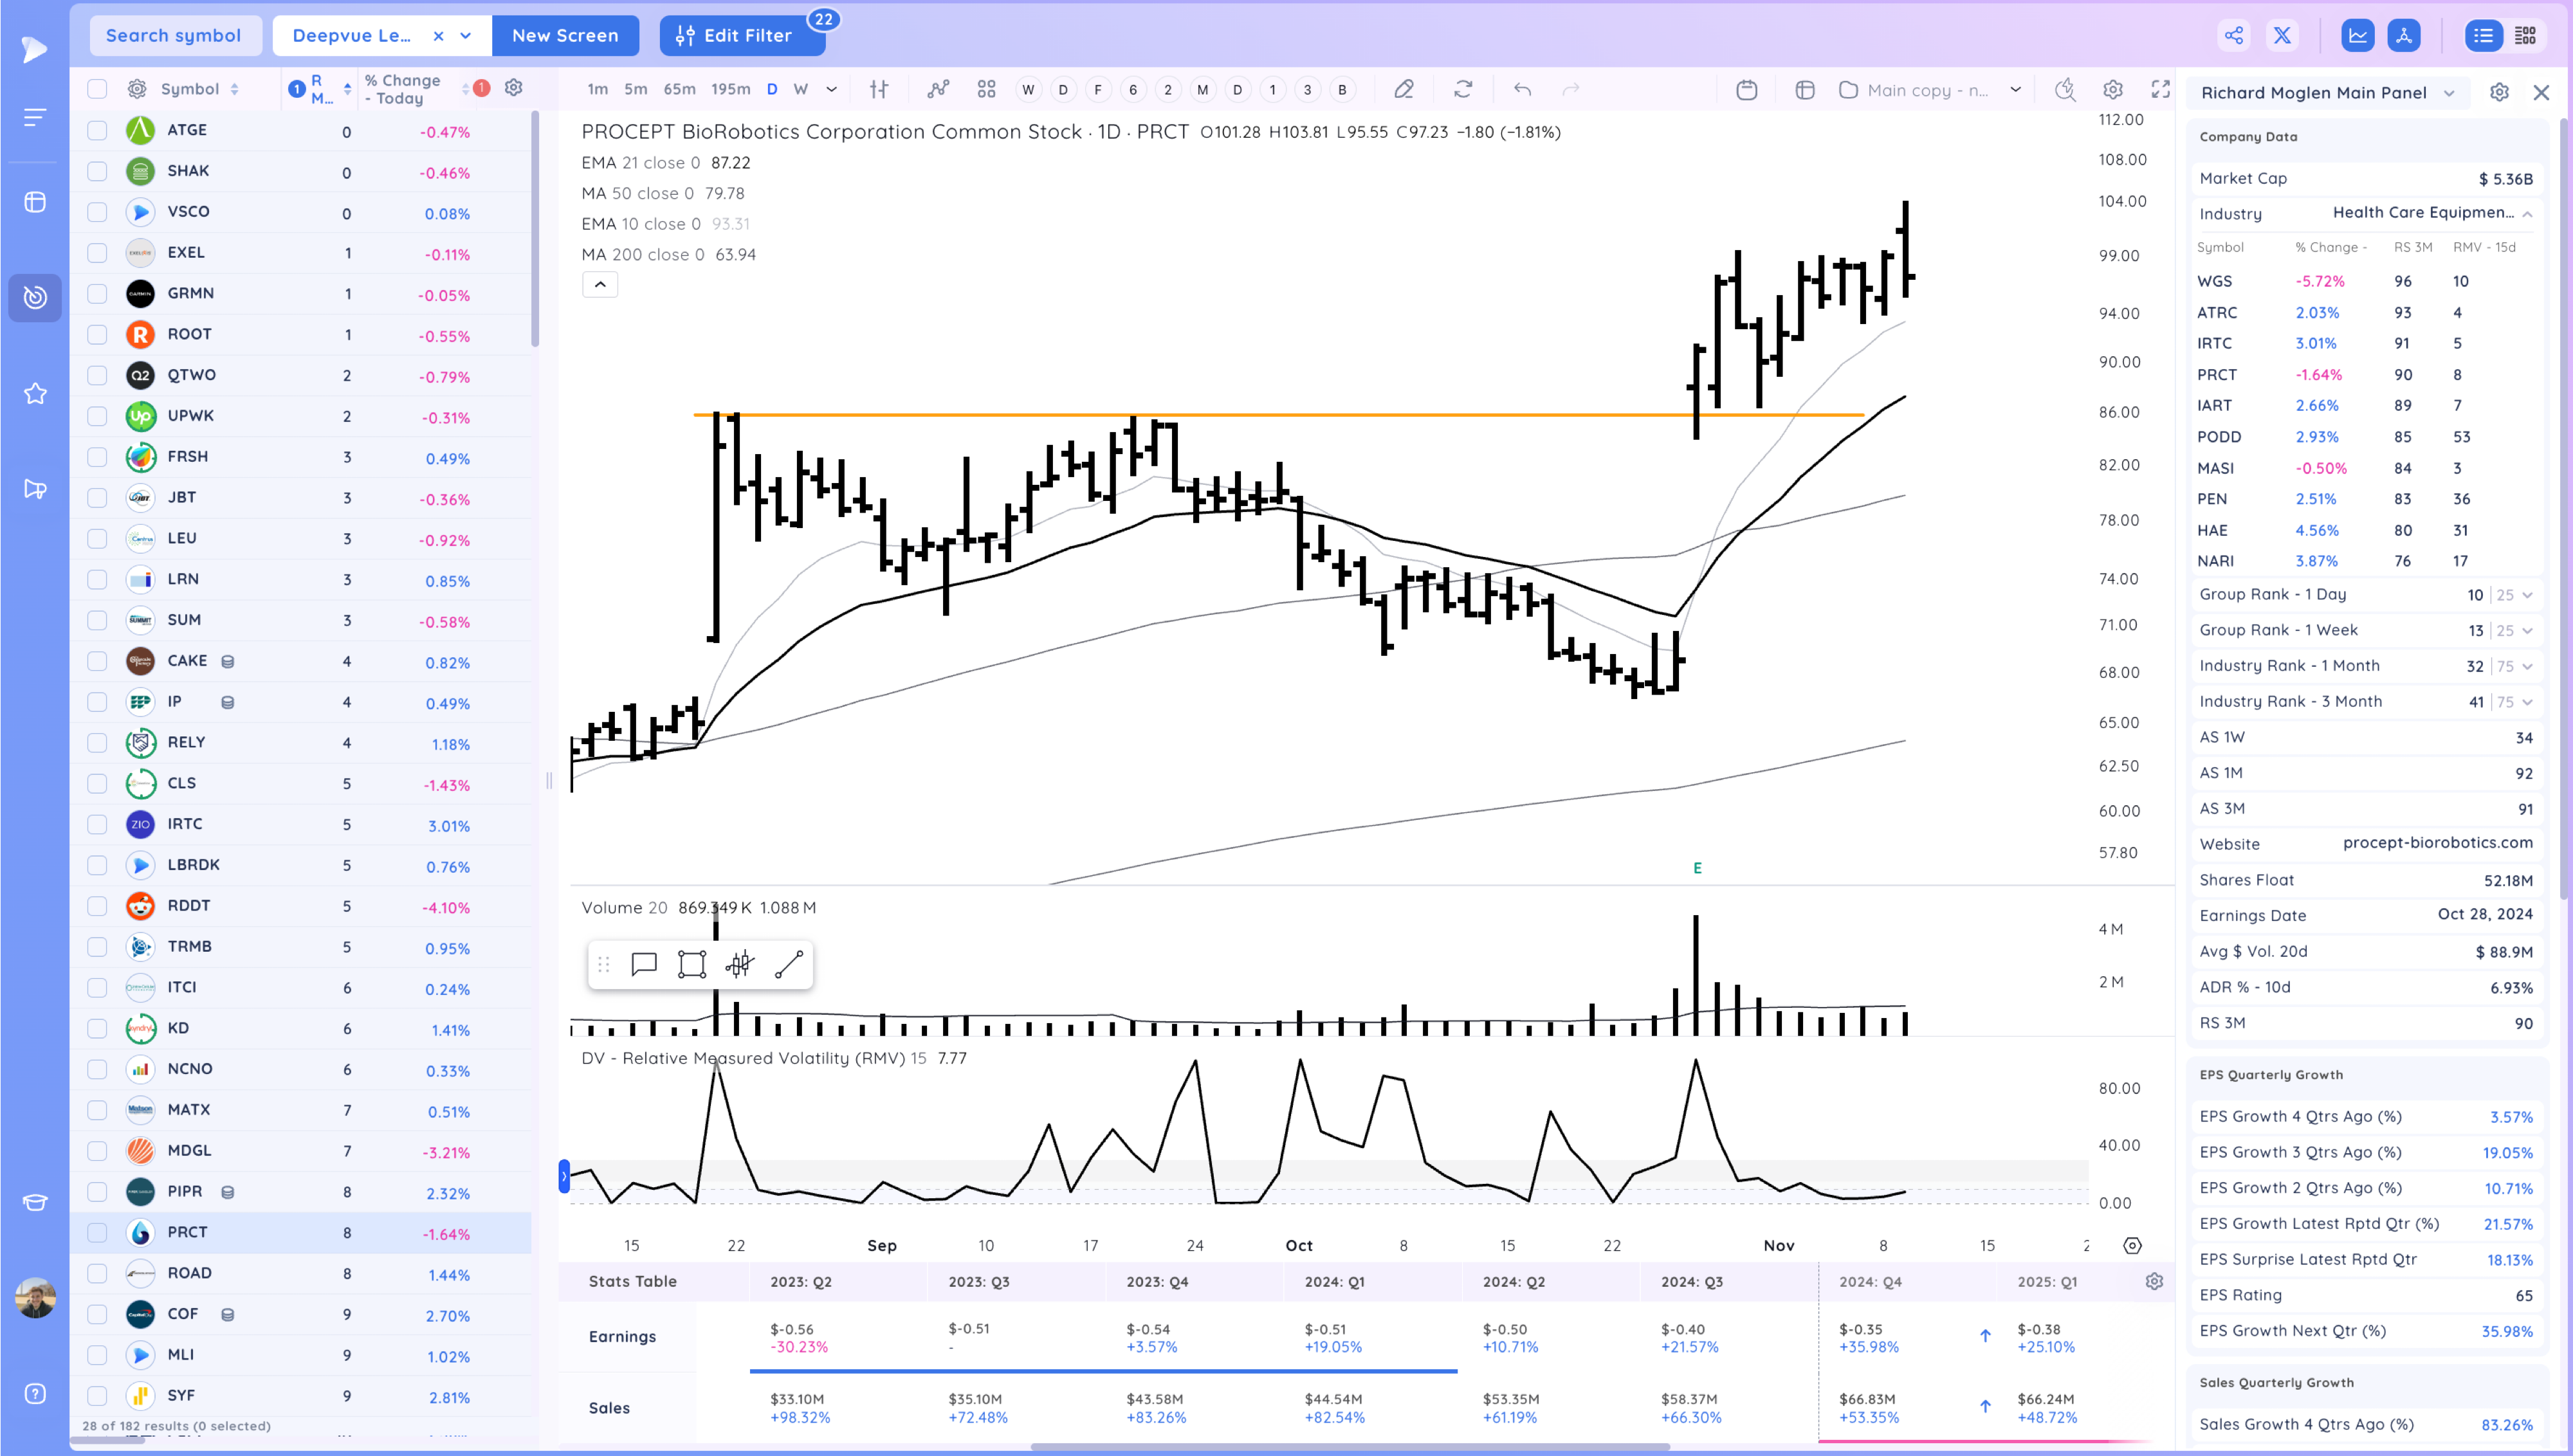Switch to the 65m timeframe
Image resolution: width=2573 pixels, height=1456 pixels.
(x=679, y=90)
